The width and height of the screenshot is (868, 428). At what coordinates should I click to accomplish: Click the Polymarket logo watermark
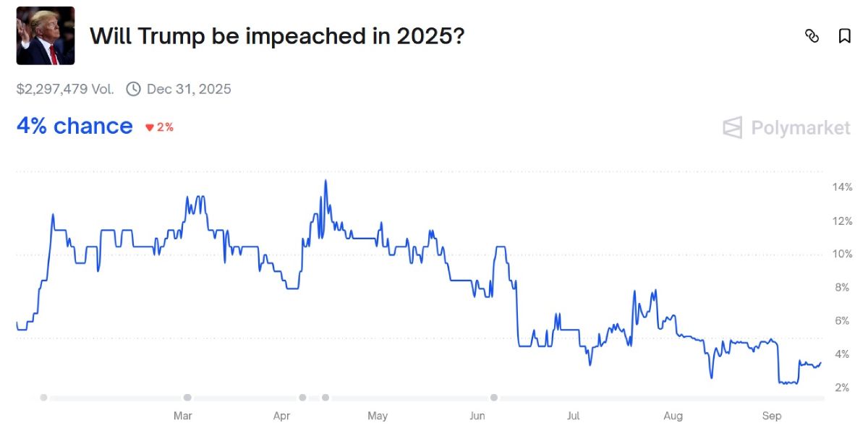click(x=786, y=128)
